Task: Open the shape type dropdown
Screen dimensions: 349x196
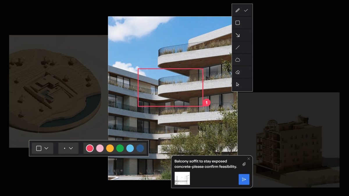Action: click(x=42, y=148)
